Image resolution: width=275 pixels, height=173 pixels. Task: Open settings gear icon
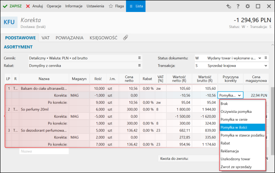tap(248, 6)
